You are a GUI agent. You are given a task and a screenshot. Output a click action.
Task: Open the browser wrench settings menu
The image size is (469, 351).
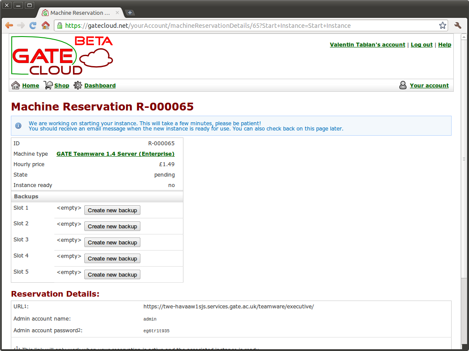pyautogui.click(x=458, y=25)
